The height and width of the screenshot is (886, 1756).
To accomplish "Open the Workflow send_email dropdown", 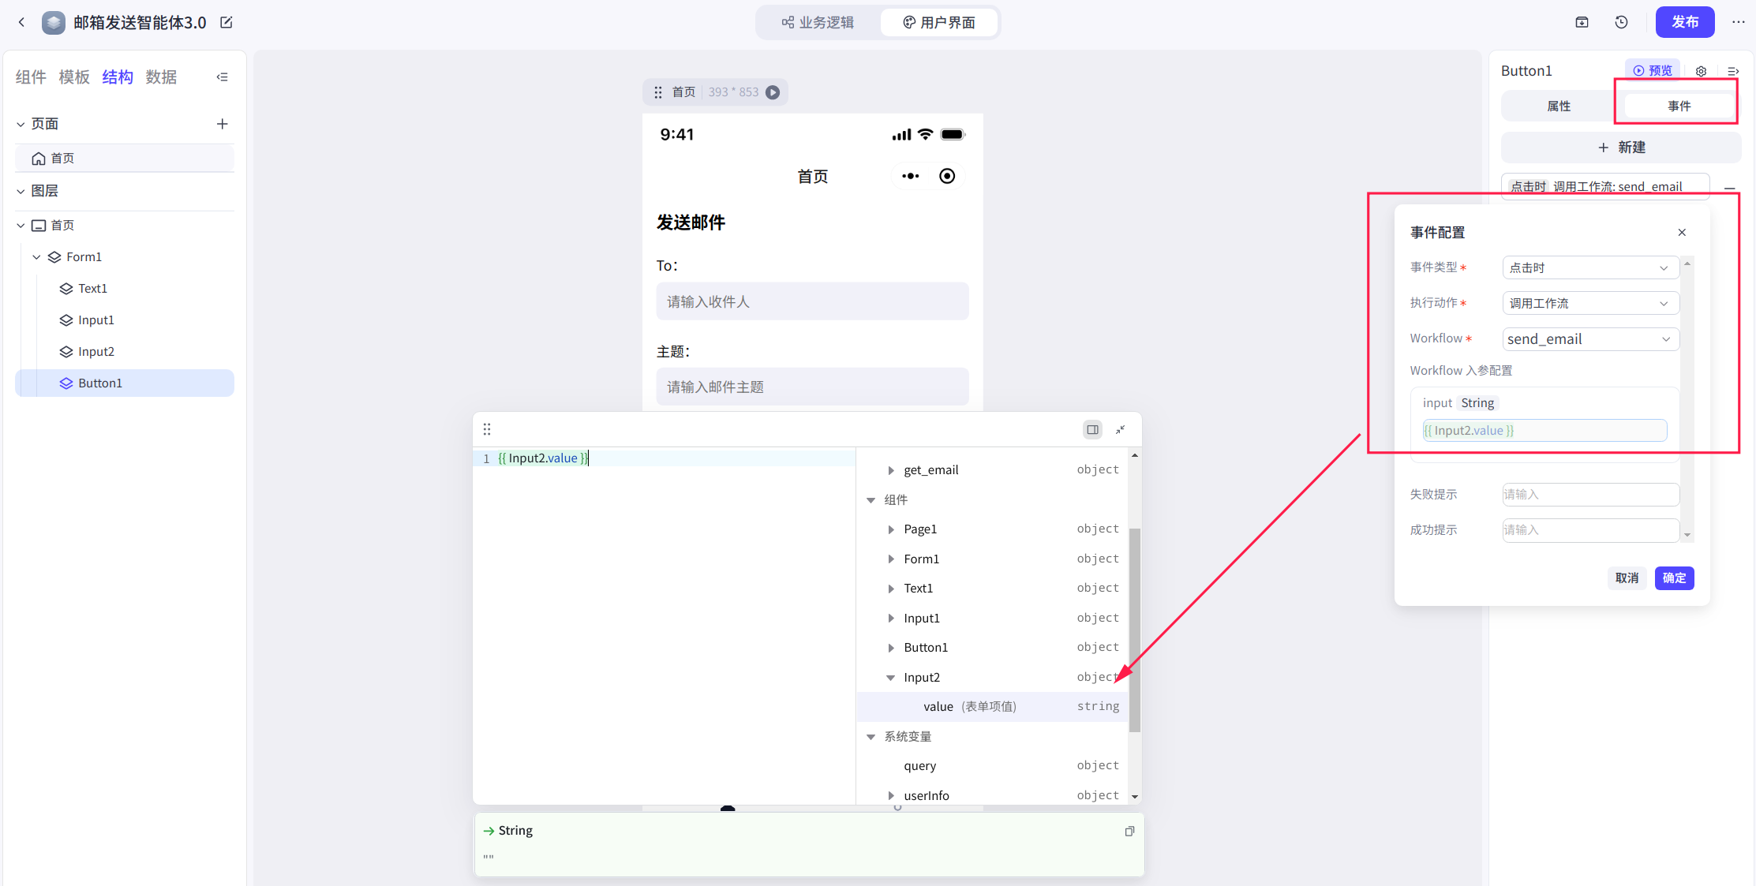I will [x=1589, y=339].
